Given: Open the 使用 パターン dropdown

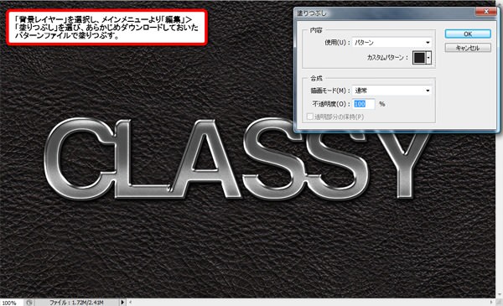Looking at the screenshot, I should pos(392,43).
